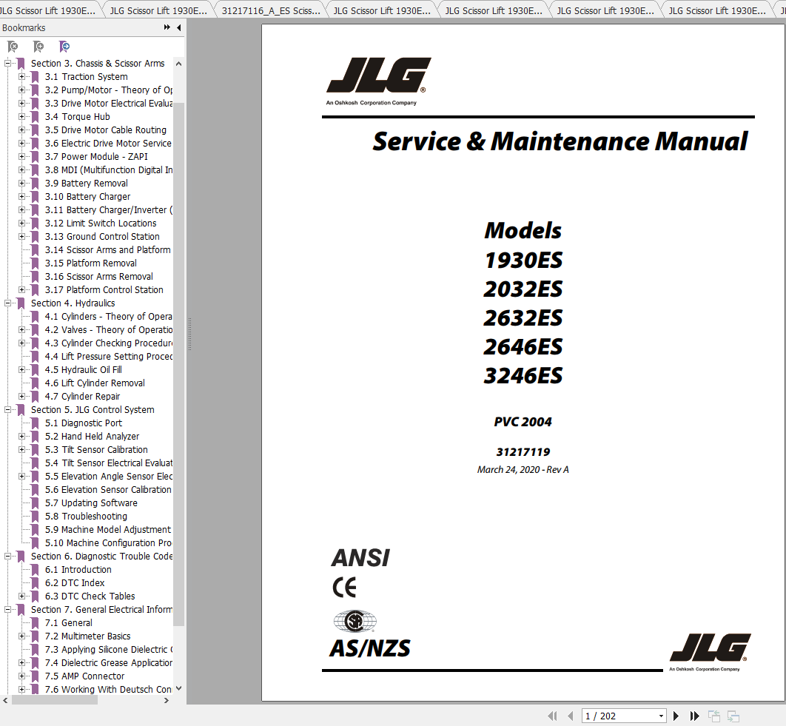Click bookmark icon beside 4.6 Lift Cylinder Removal
Screen dimensions: 786x726
coord(35,383)
